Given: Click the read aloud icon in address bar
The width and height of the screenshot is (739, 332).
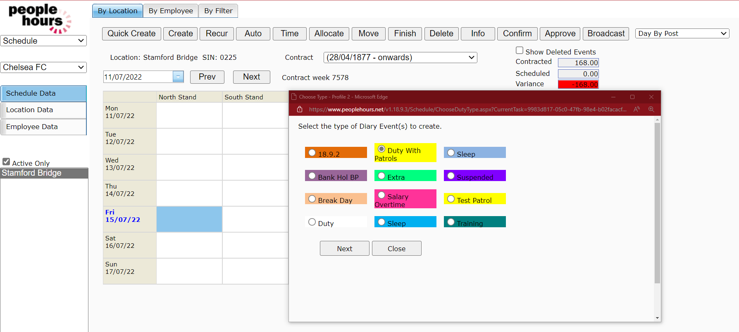Looking at the screenshot, I should [636, 109].
